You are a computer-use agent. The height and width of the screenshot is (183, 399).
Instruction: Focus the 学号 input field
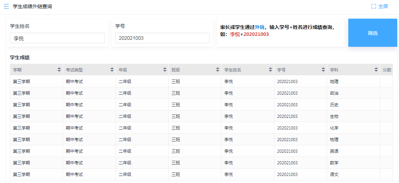[x=162, y=38]
